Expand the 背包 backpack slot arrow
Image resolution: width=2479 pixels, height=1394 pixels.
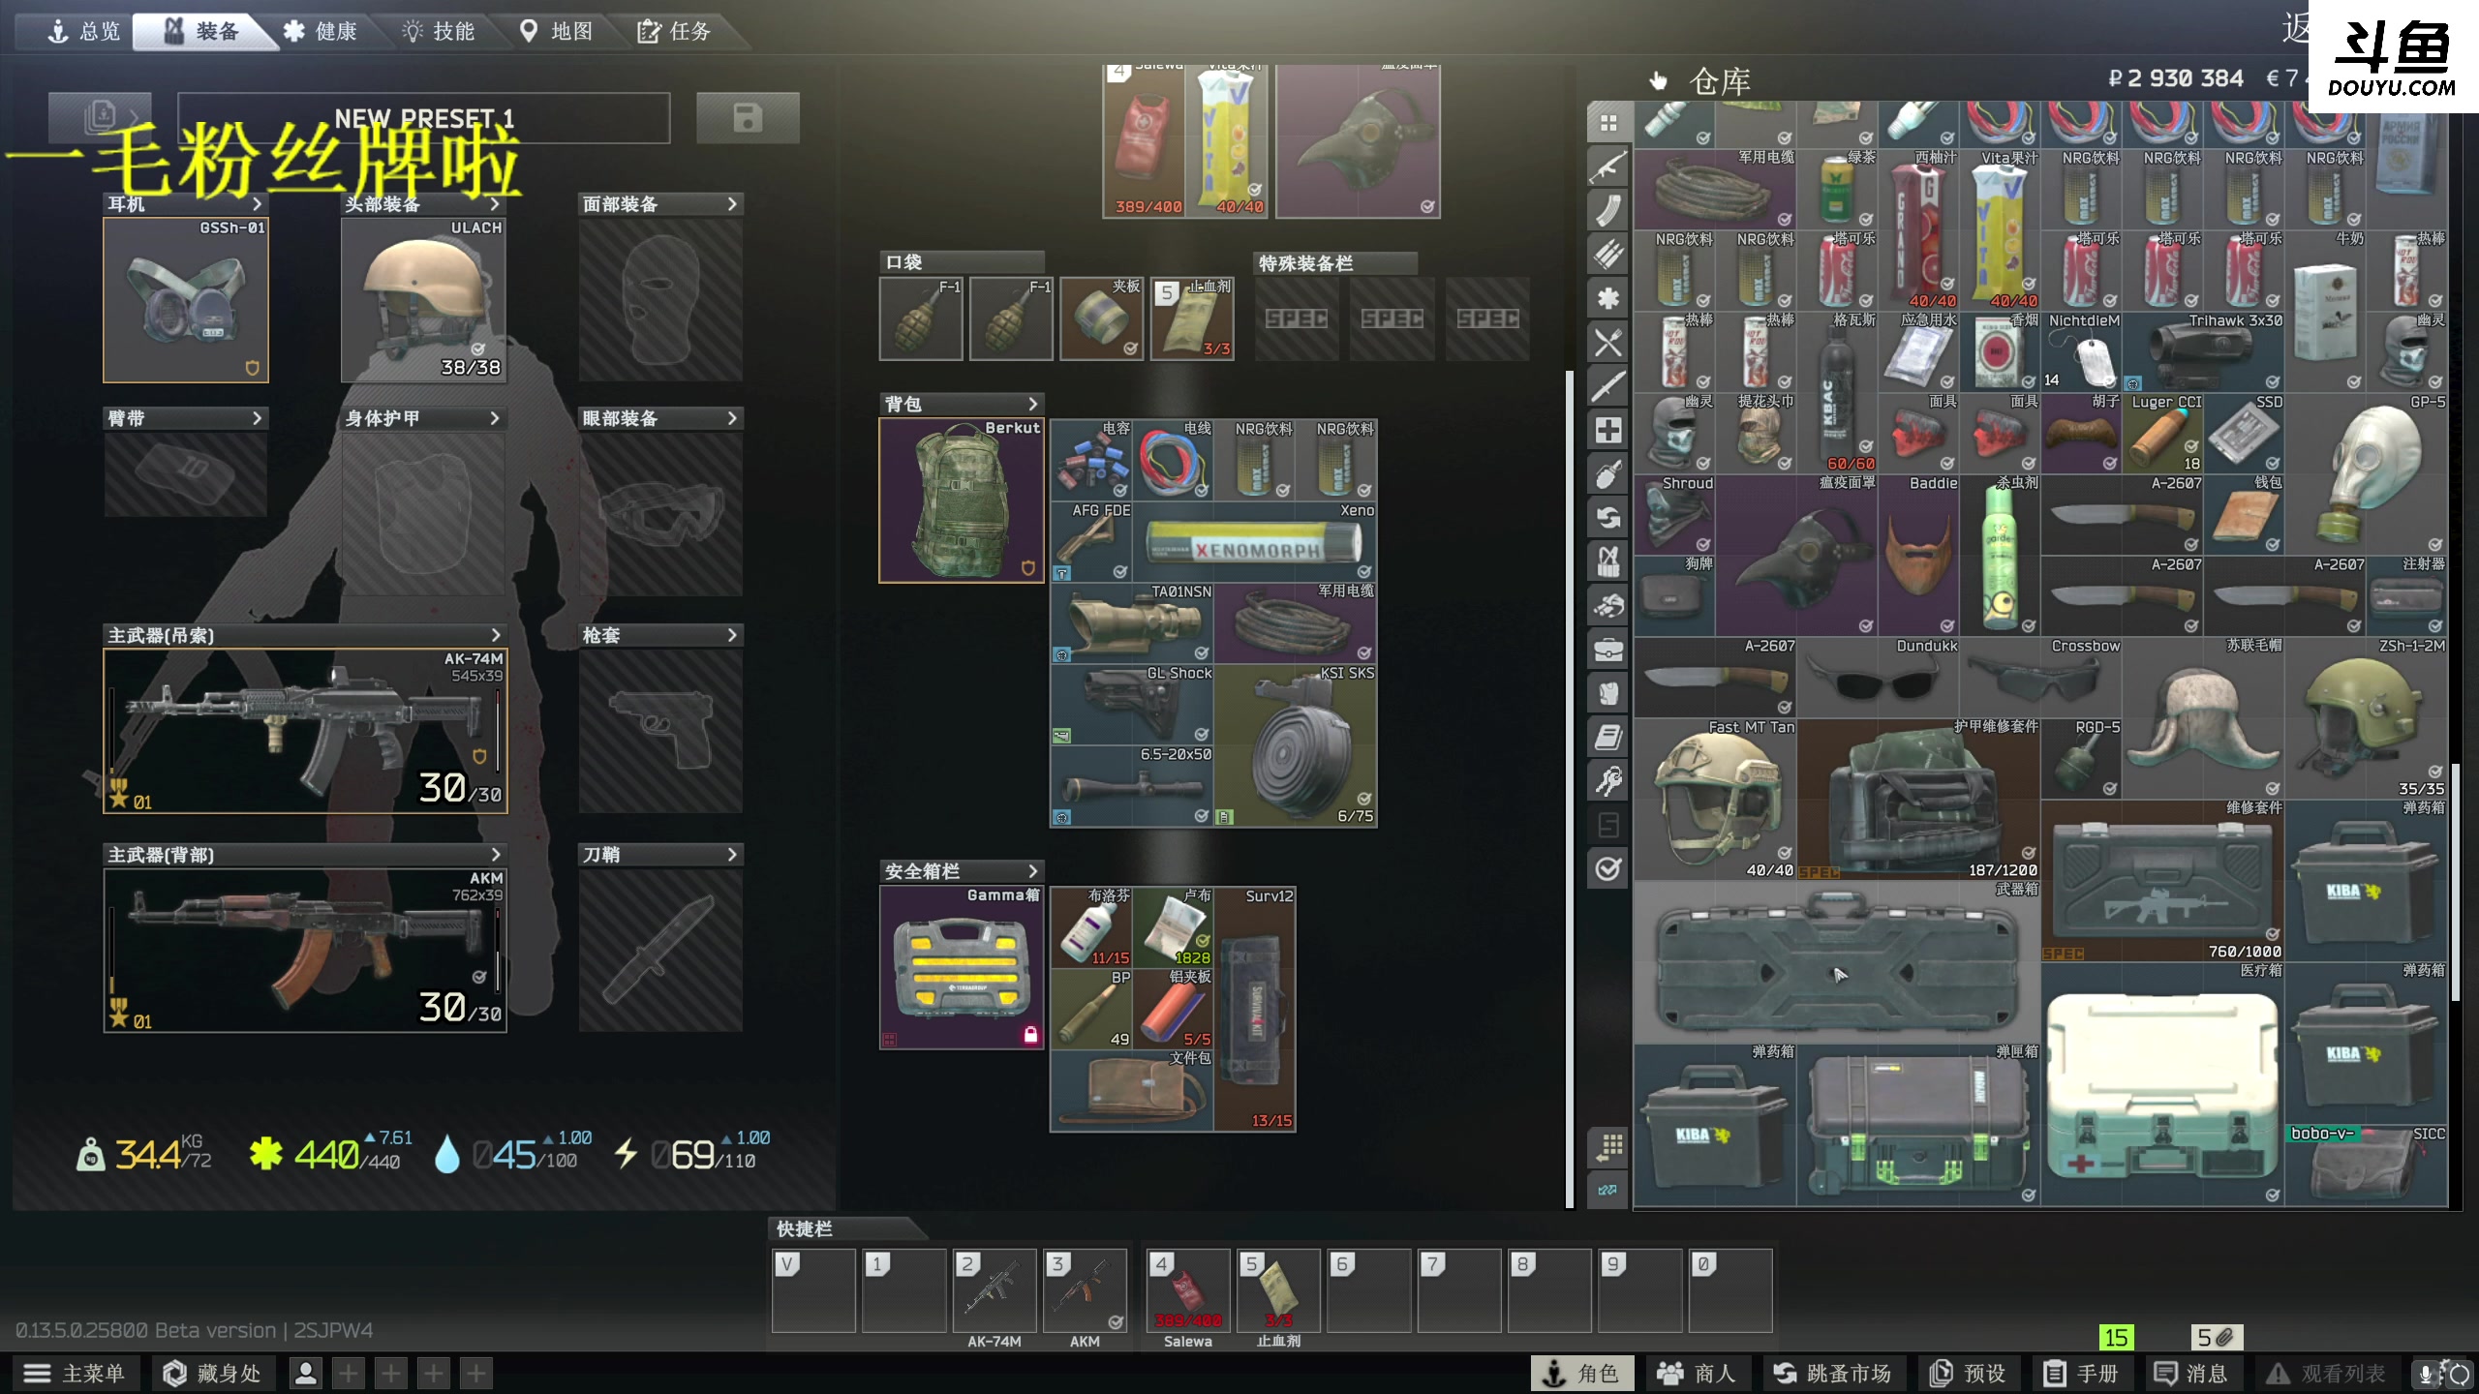[1032, 404]
